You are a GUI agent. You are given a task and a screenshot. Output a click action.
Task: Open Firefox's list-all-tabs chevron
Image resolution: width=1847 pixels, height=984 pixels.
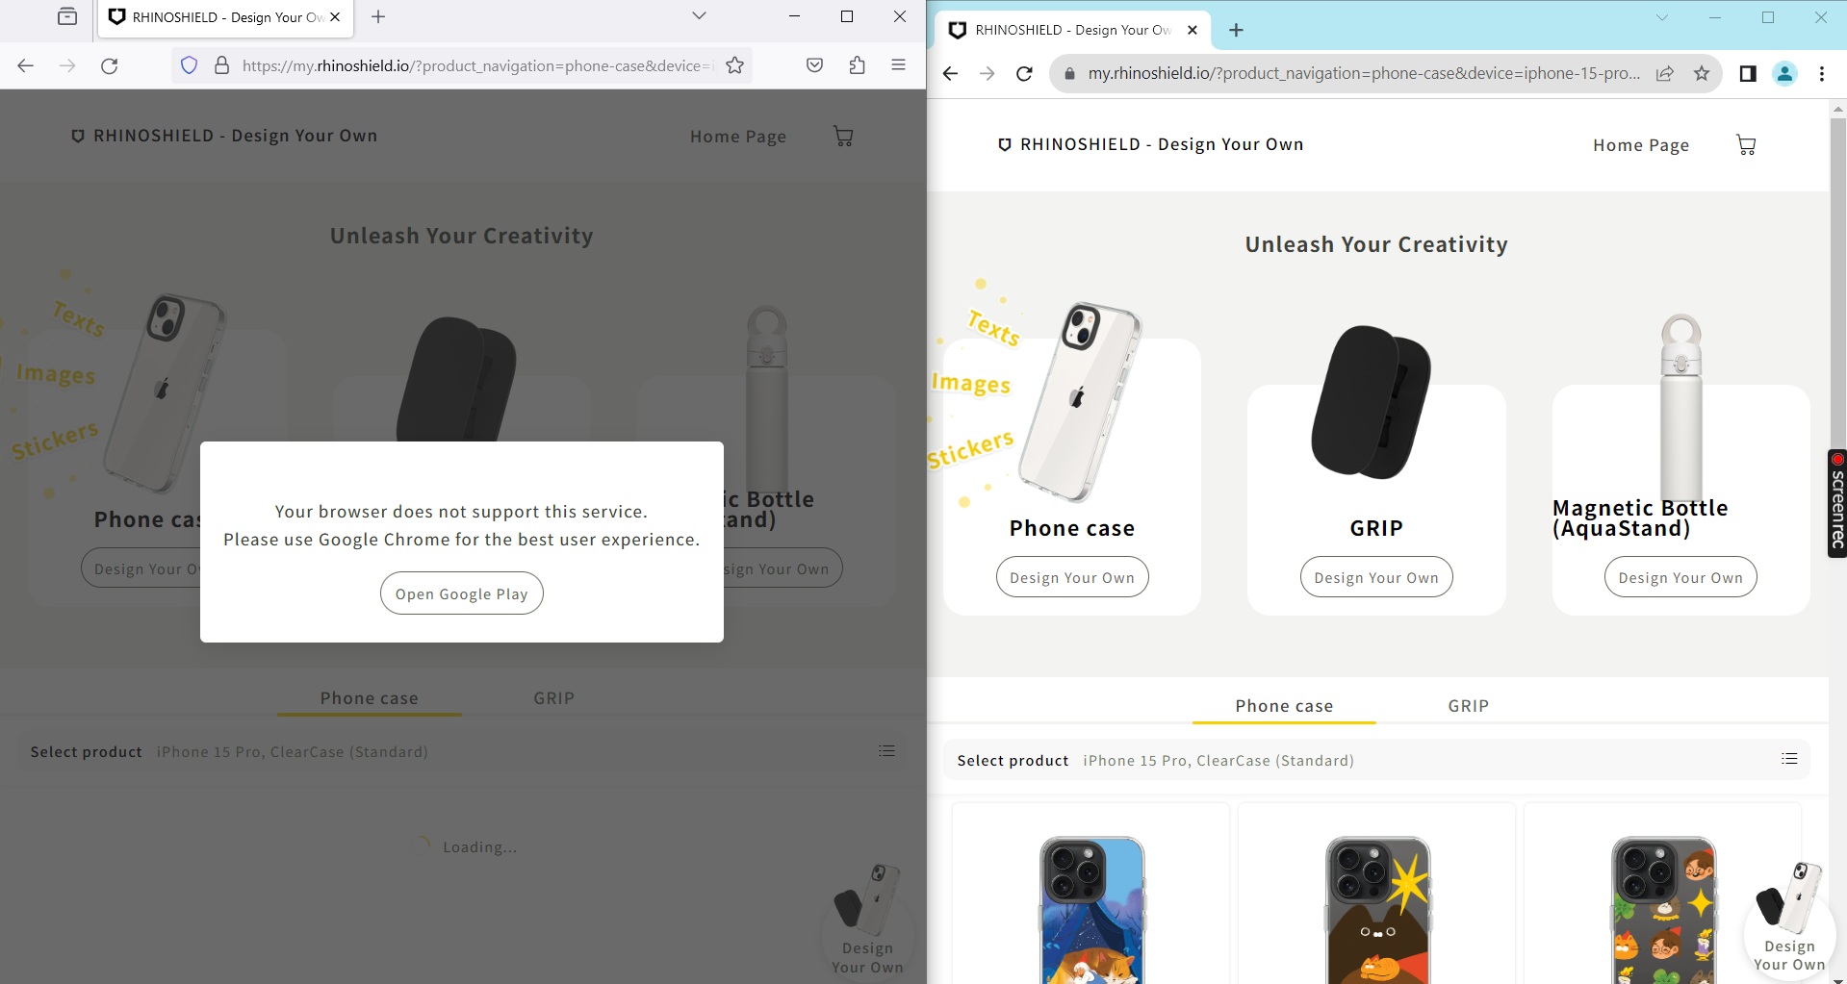[699, 16]
